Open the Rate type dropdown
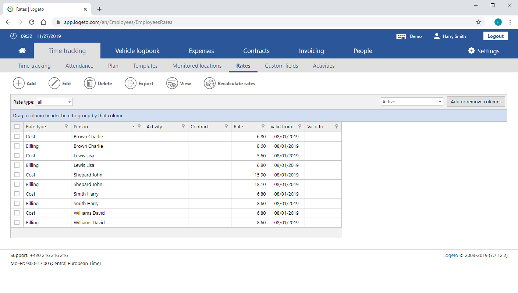The width and height of the screenshot is (518, 293). coord(54,102)
